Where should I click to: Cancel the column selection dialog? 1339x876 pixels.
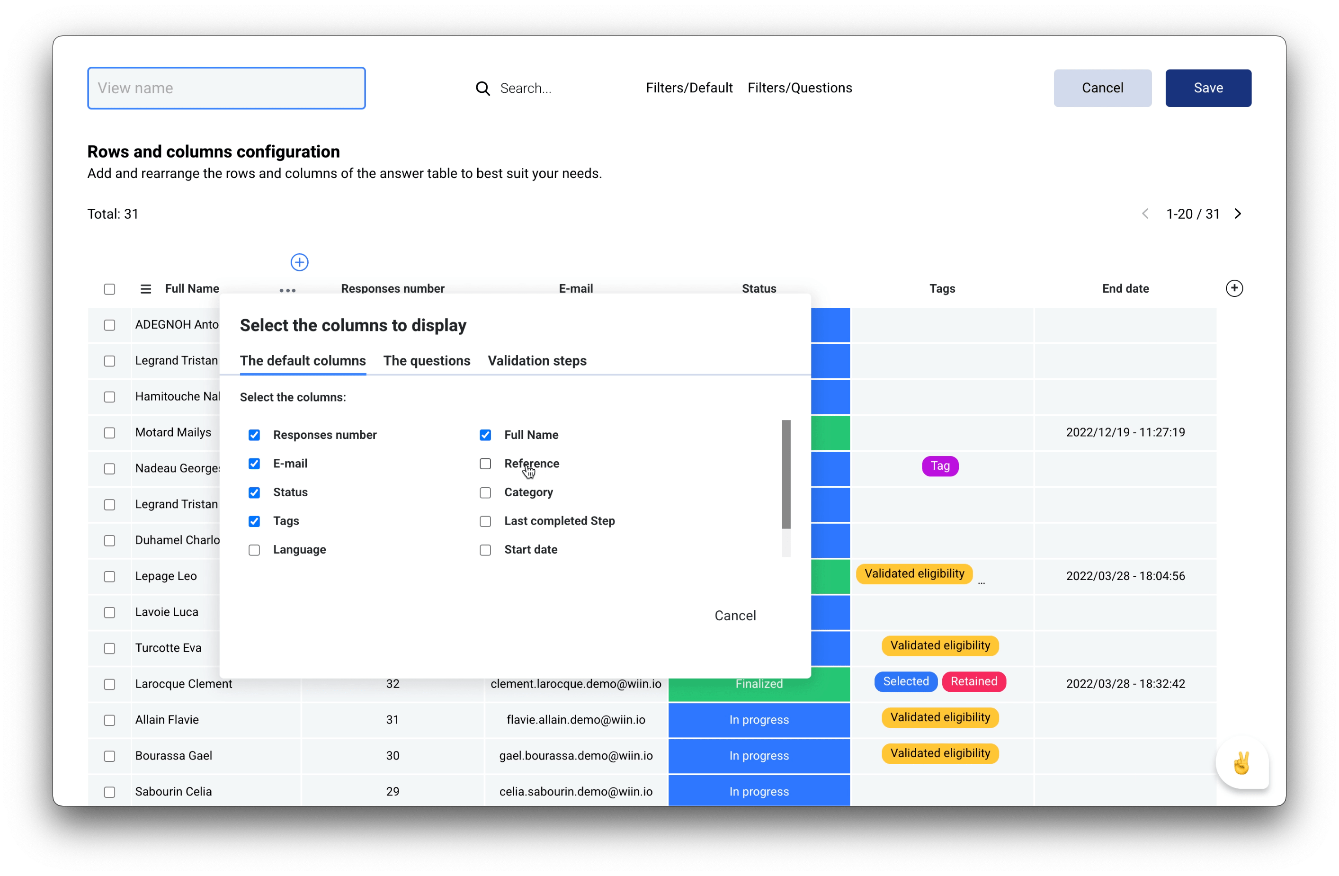(735, 615)
